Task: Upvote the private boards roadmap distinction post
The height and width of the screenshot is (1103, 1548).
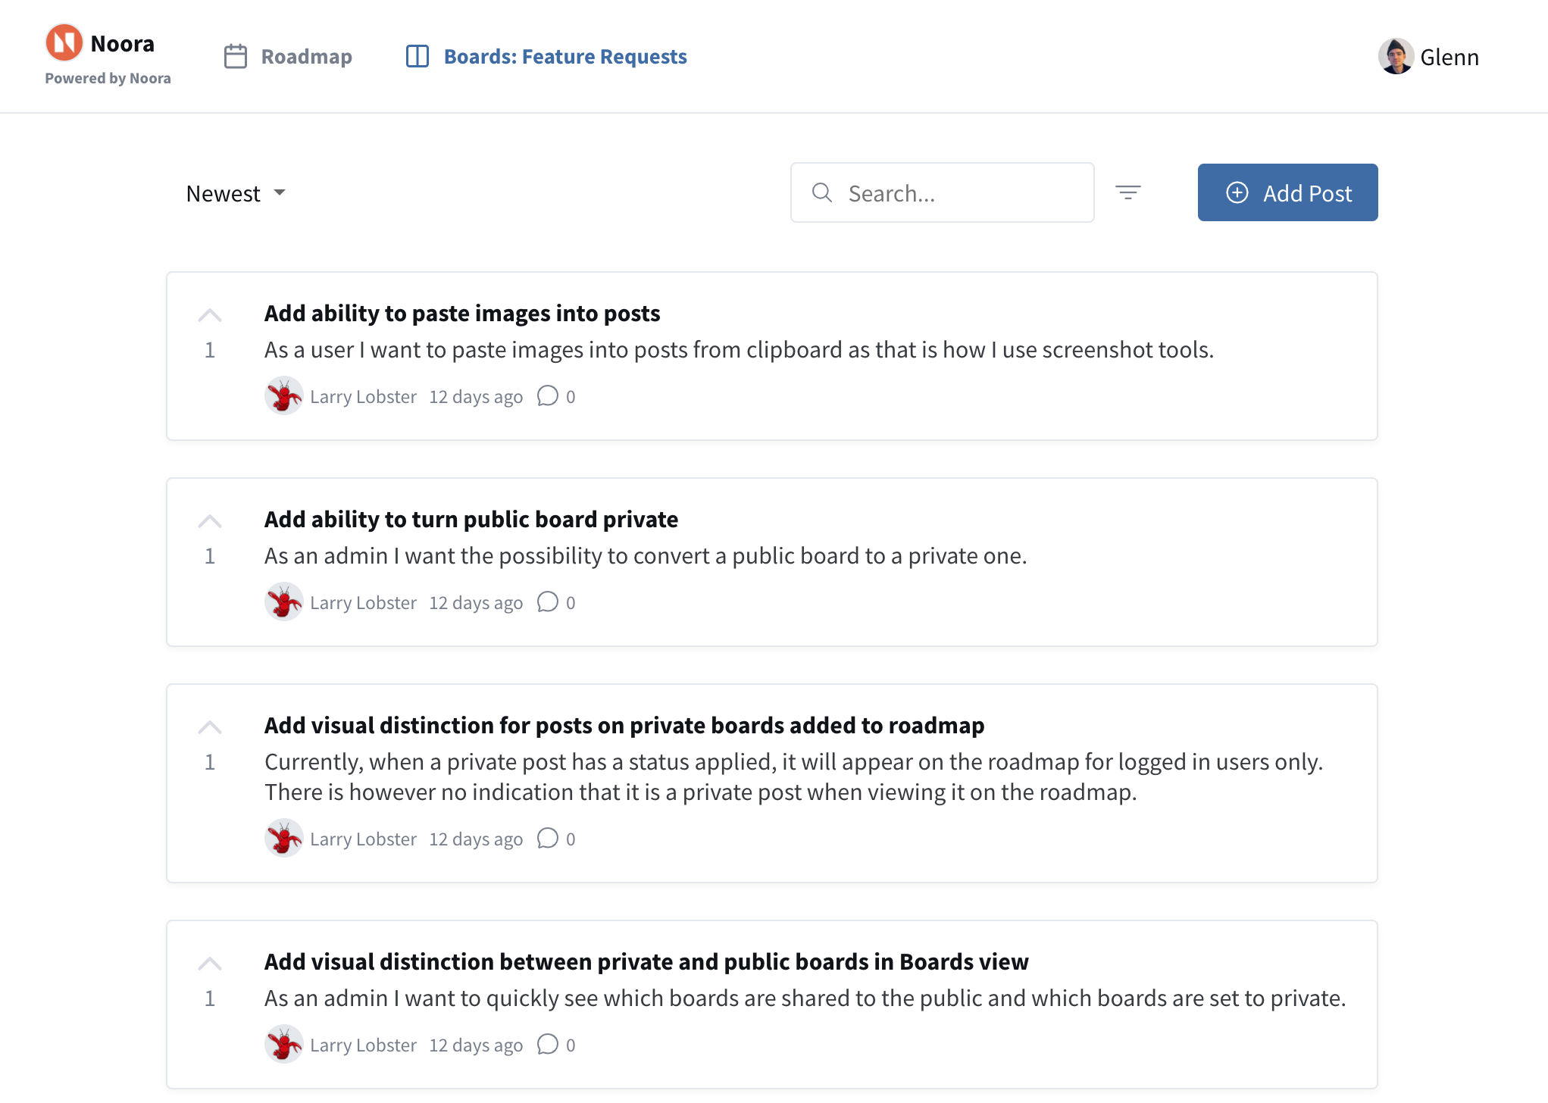Action: 210,727
